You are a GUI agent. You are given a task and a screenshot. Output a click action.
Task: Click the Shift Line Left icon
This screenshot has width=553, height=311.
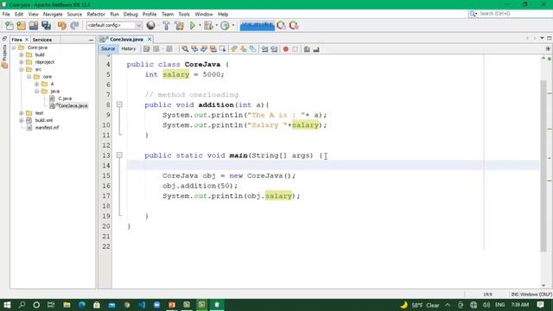pos(265,49)
